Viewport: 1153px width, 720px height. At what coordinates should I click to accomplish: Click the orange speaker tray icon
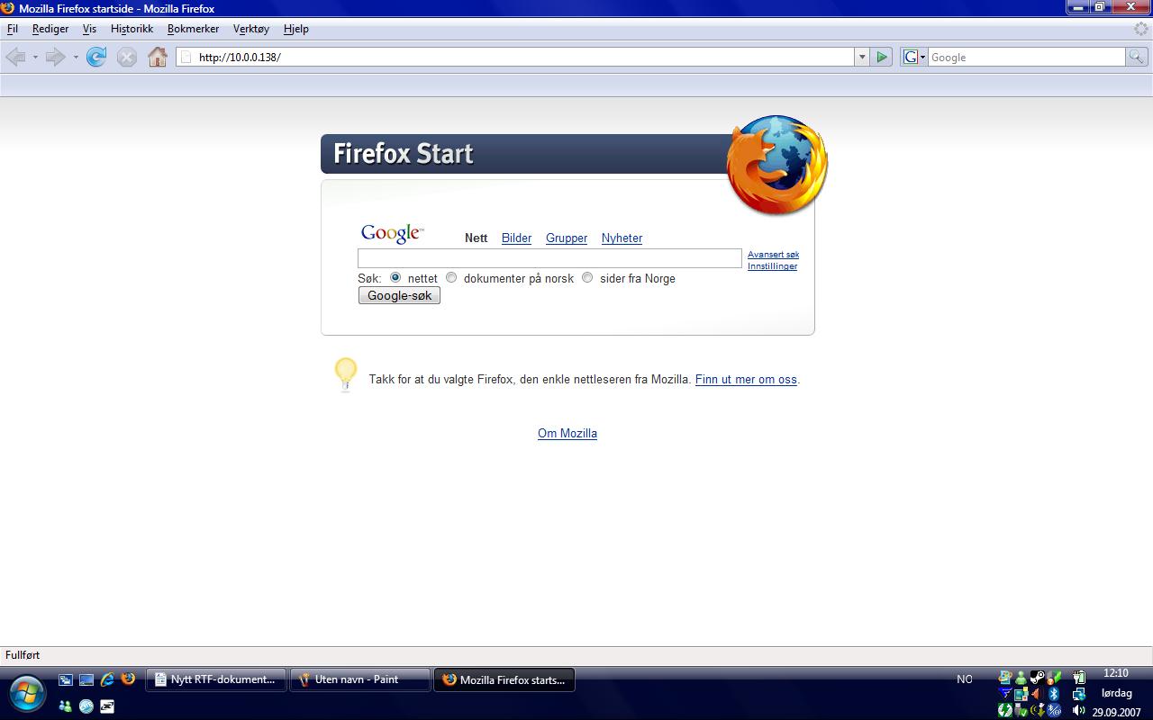tap(1036, 694)
